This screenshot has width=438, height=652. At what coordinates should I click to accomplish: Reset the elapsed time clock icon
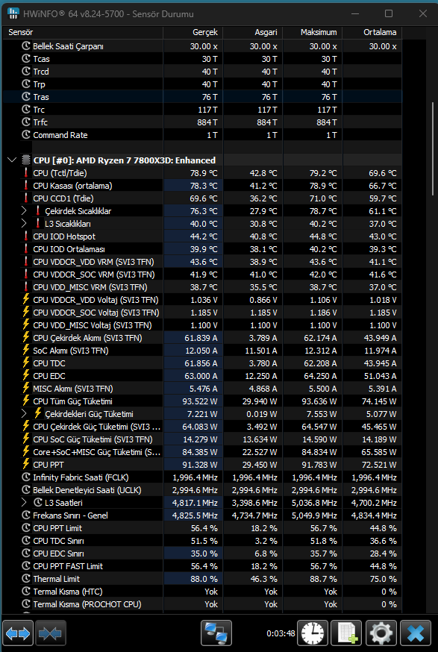click(313, 633)
